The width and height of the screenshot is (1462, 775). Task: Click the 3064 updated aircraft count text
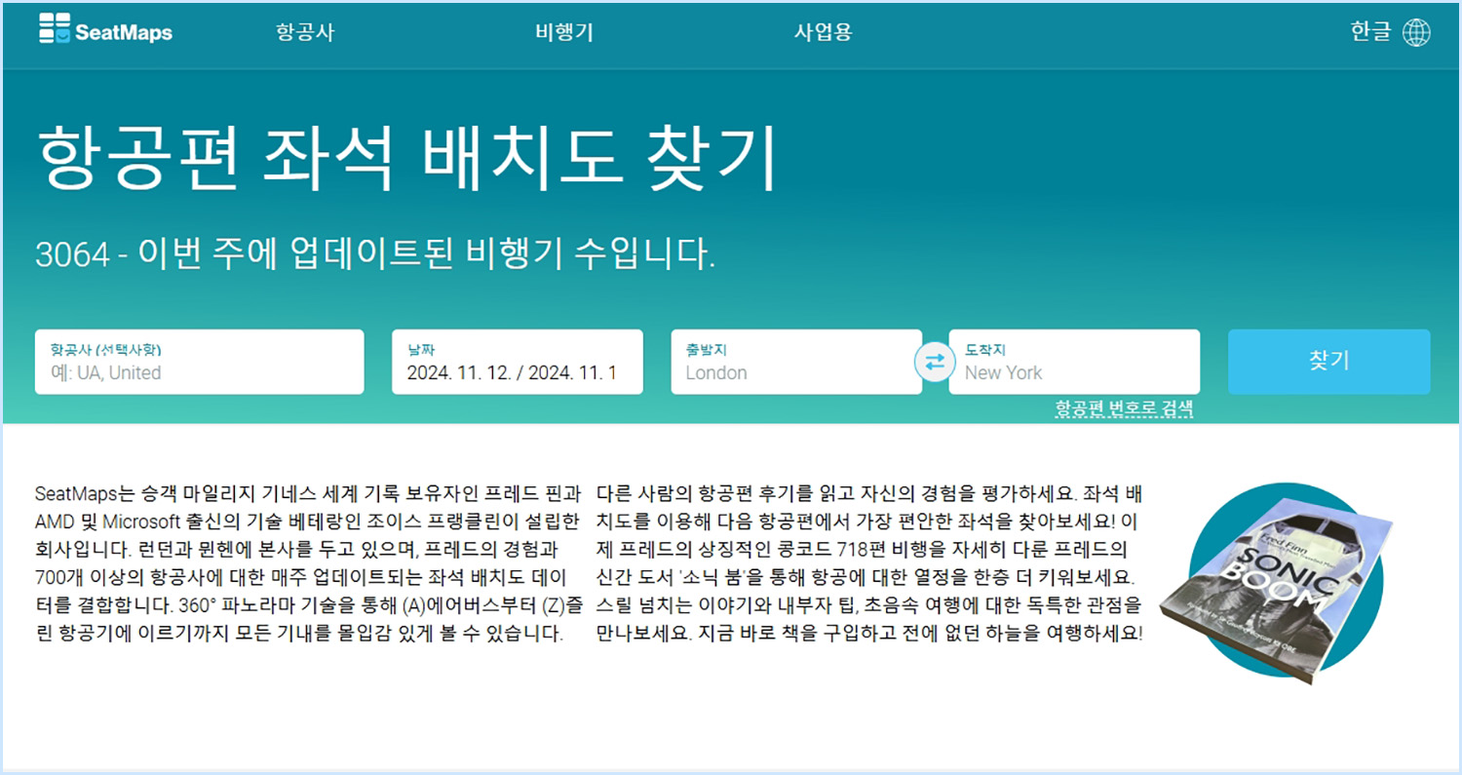[x=375, y=253]
